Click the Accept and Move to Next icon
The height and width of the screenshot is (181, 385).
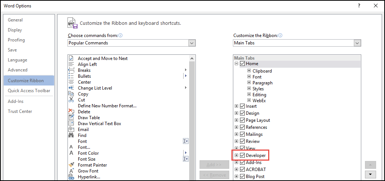(71, 58)
